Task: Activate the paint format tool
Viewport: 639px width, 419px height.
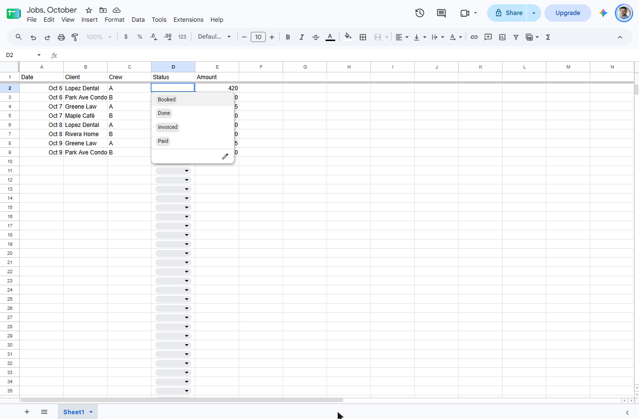Action: (75, 37)
